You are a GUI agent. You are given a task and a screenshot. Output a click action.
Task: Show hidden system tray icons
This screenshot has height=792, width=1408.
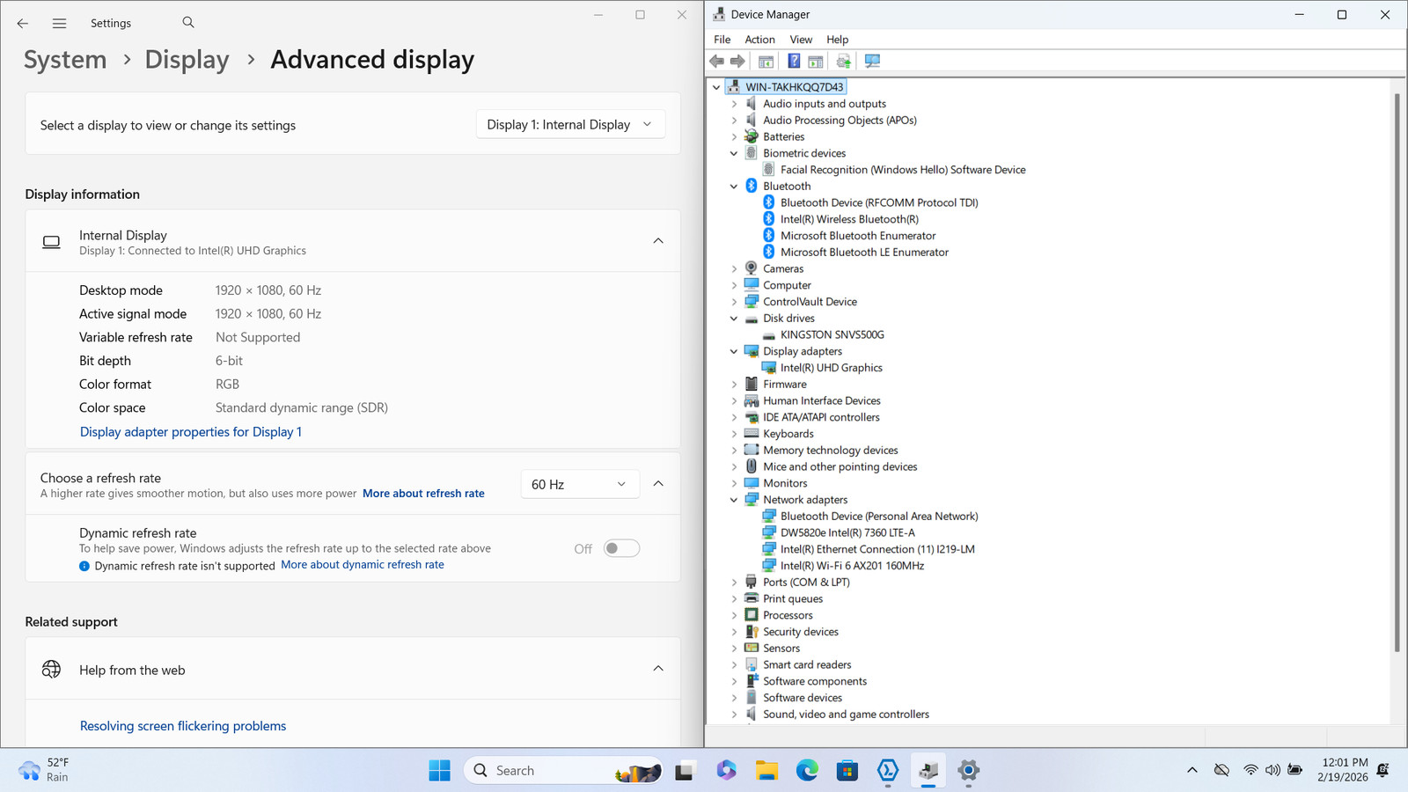point(1192,770)
